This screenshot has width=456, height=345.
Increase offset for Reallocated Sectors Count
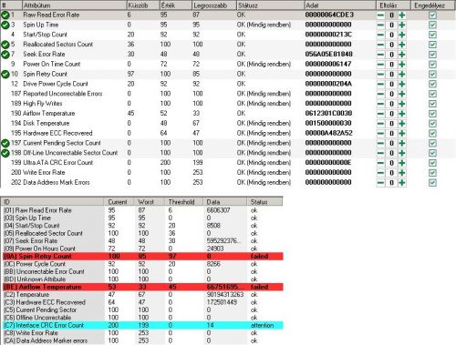402,45
